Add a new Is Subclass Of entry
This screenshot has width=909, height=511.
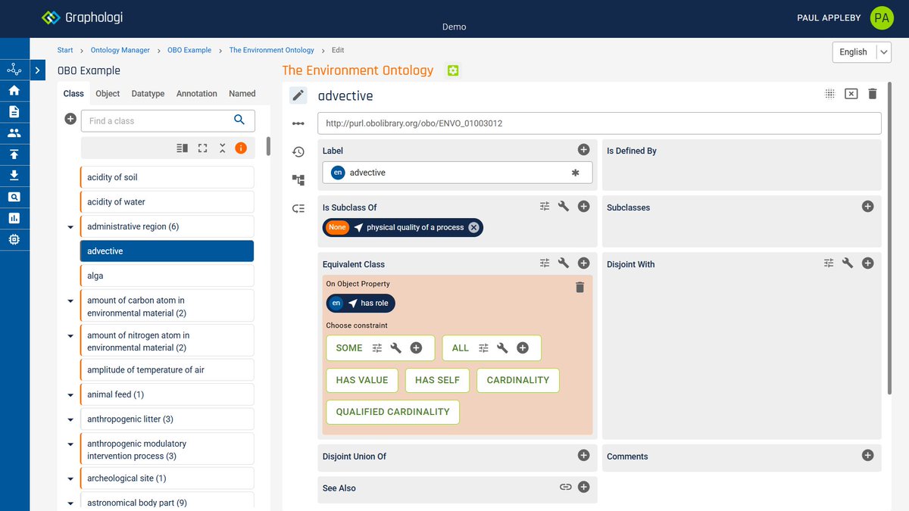click(x=583, y=206)
